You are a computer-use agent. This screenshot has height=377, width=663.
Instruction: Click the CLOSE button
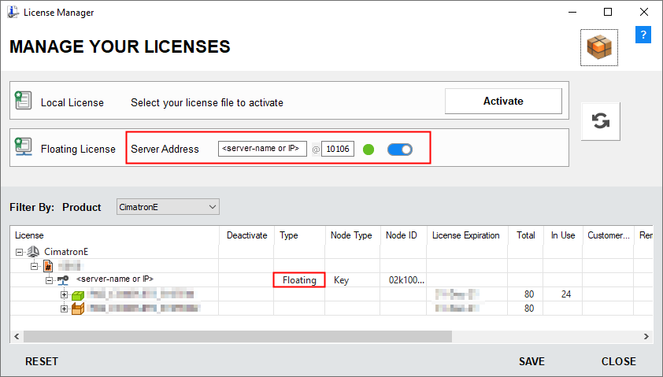pyautogui.click(x=619, y=361)
